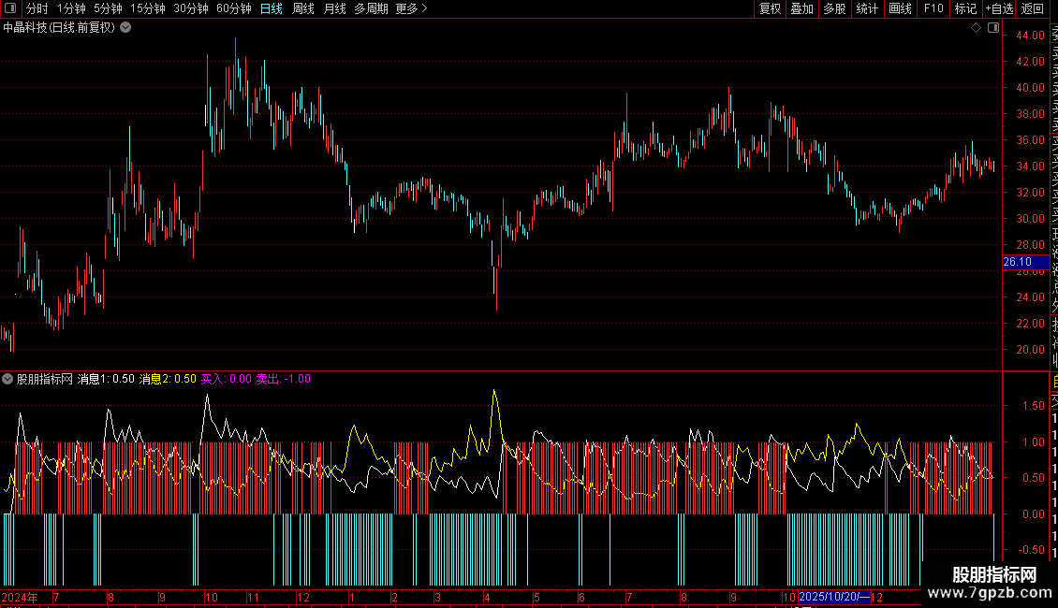This screenshot has width=1058, height=608.
Task: Click the 中晶科技(日线.前复权) chart title
Action: [59, 28]
